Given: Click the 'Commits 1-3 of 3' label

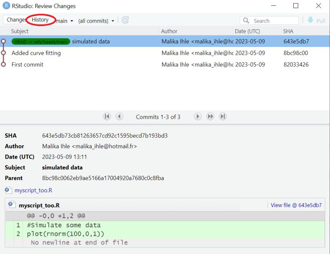Looking at the screenshot, I should [158, 117].
